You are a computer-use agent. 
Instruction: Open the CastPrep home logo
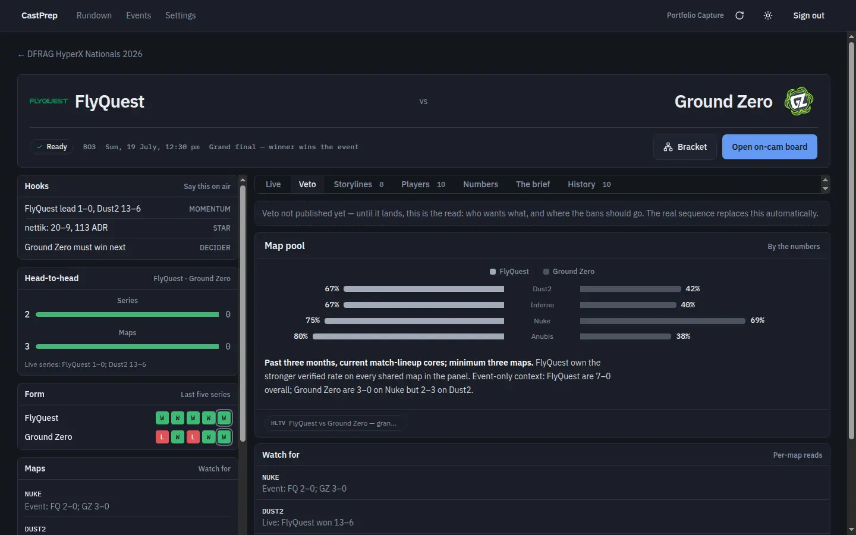point(39,15)
